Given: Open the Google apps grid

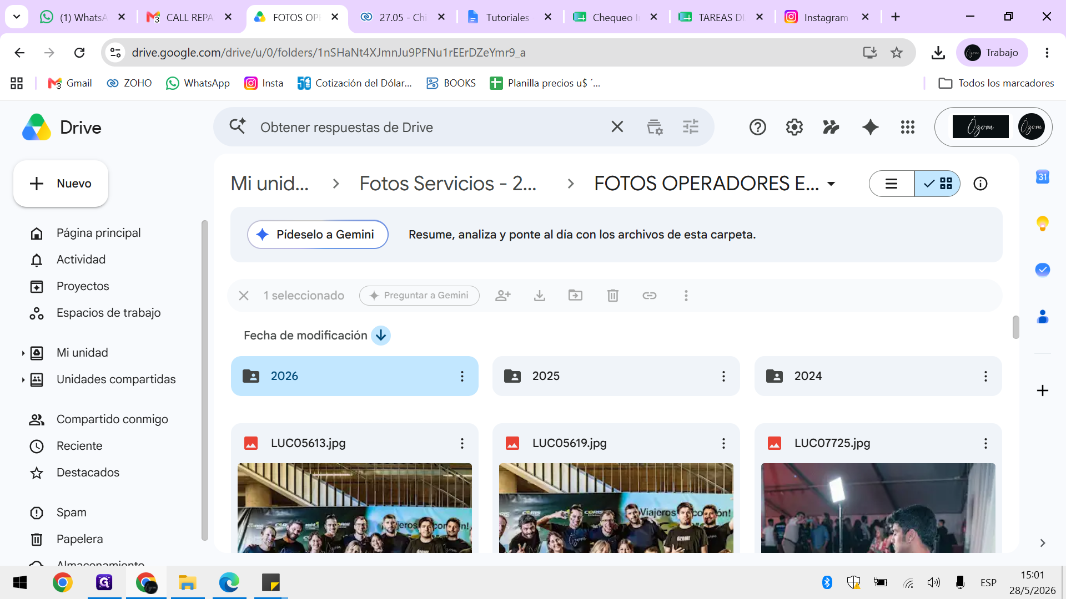Looking at the screenshot, I should [907, 127].
